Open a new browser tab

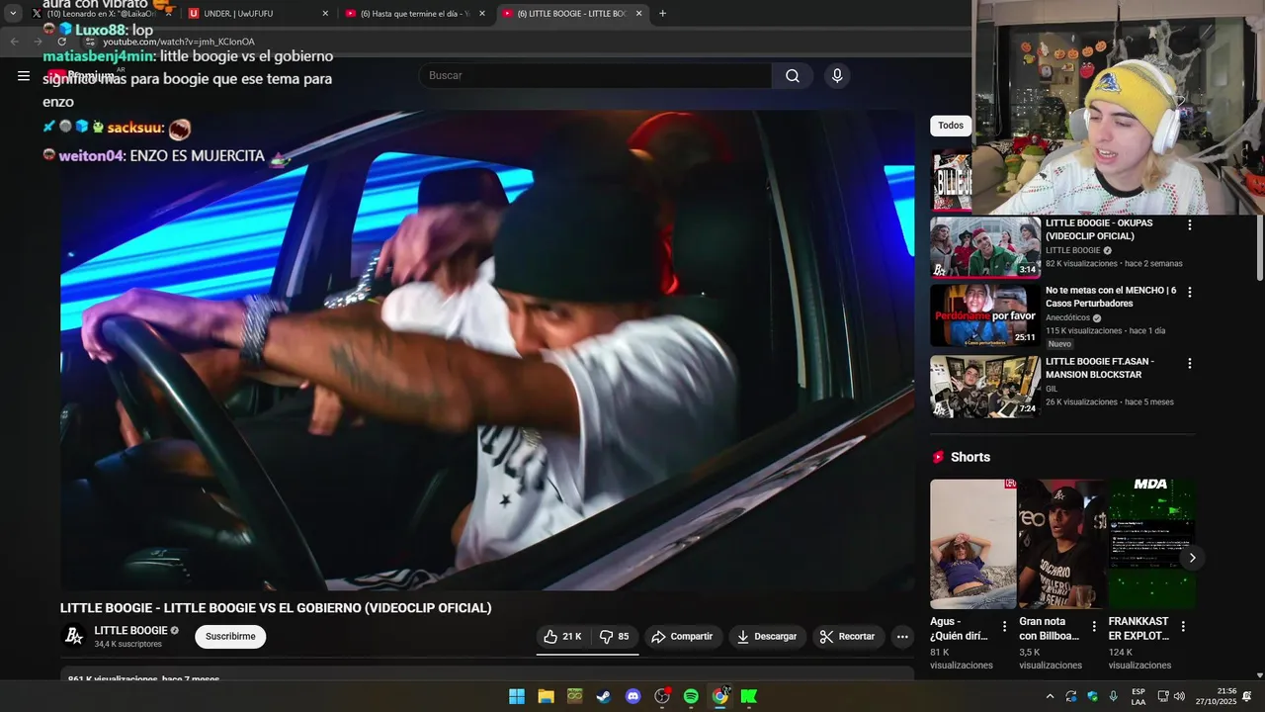(662, 14)
